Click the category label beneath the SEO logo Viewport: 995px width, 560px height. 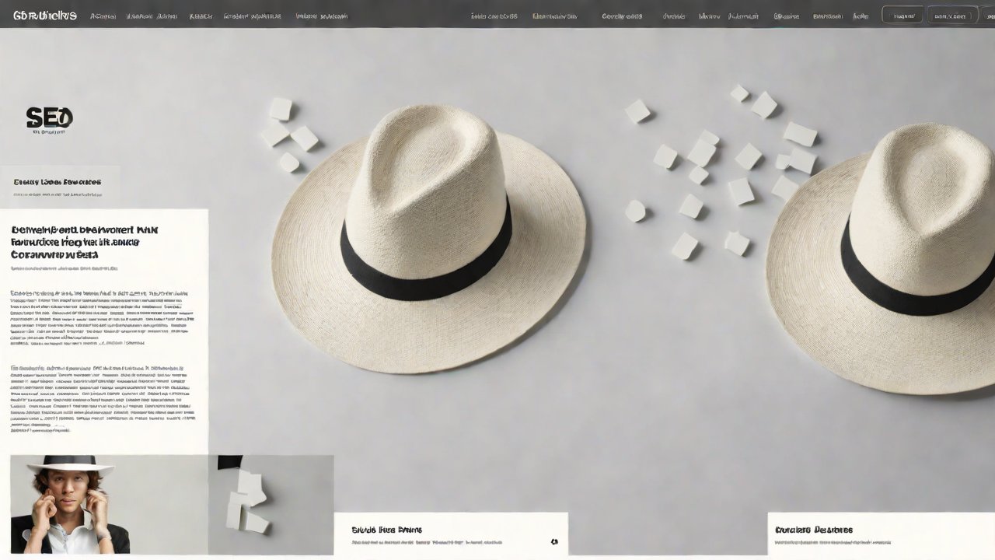click(x=58, y=182)
